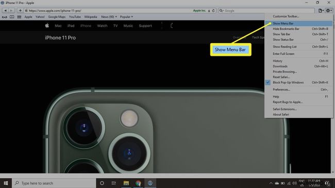Click the battery tray icon
This screenshot has width=335, height=188.
283,183
